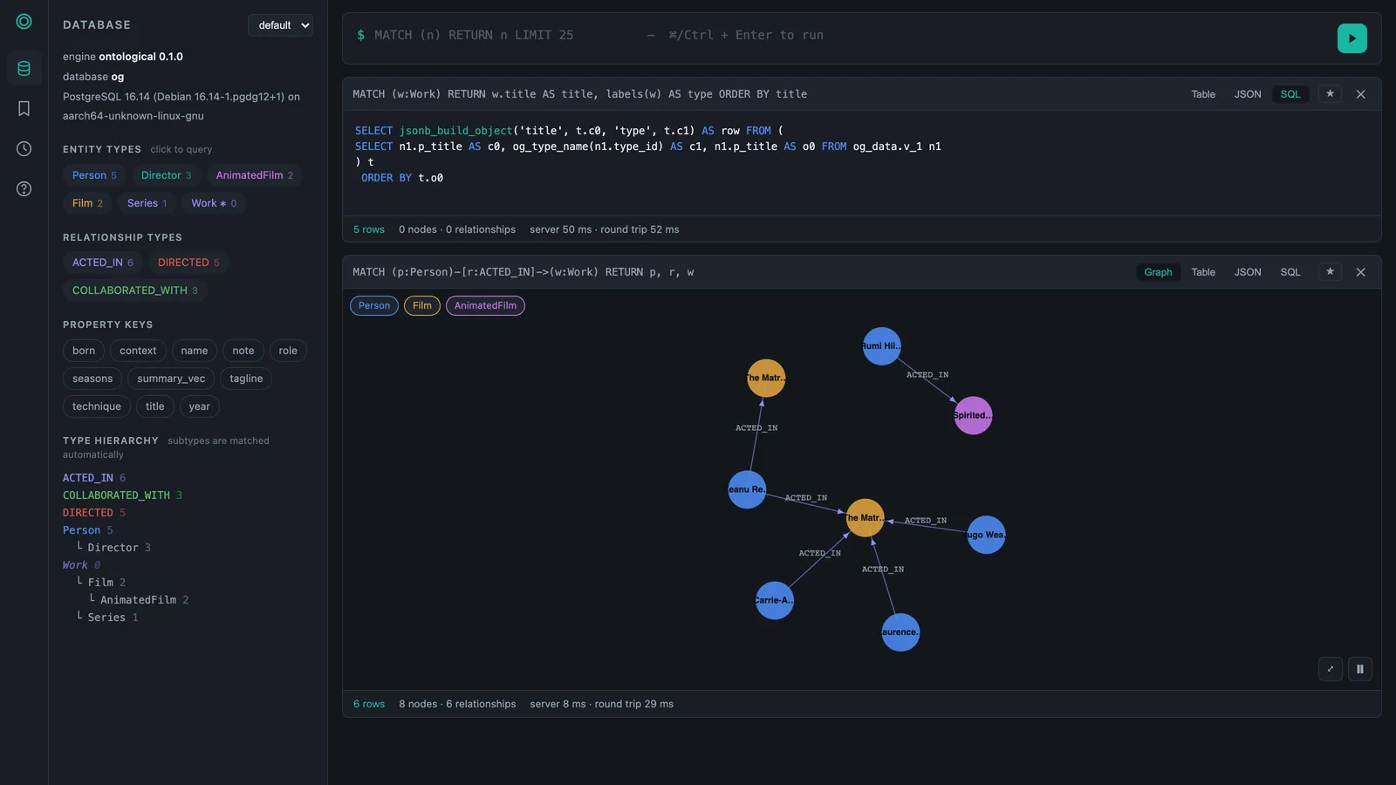The width and height of the screenshot is (1396, 785).
Task: Switch graph result to Table view
Action: 1203,272
